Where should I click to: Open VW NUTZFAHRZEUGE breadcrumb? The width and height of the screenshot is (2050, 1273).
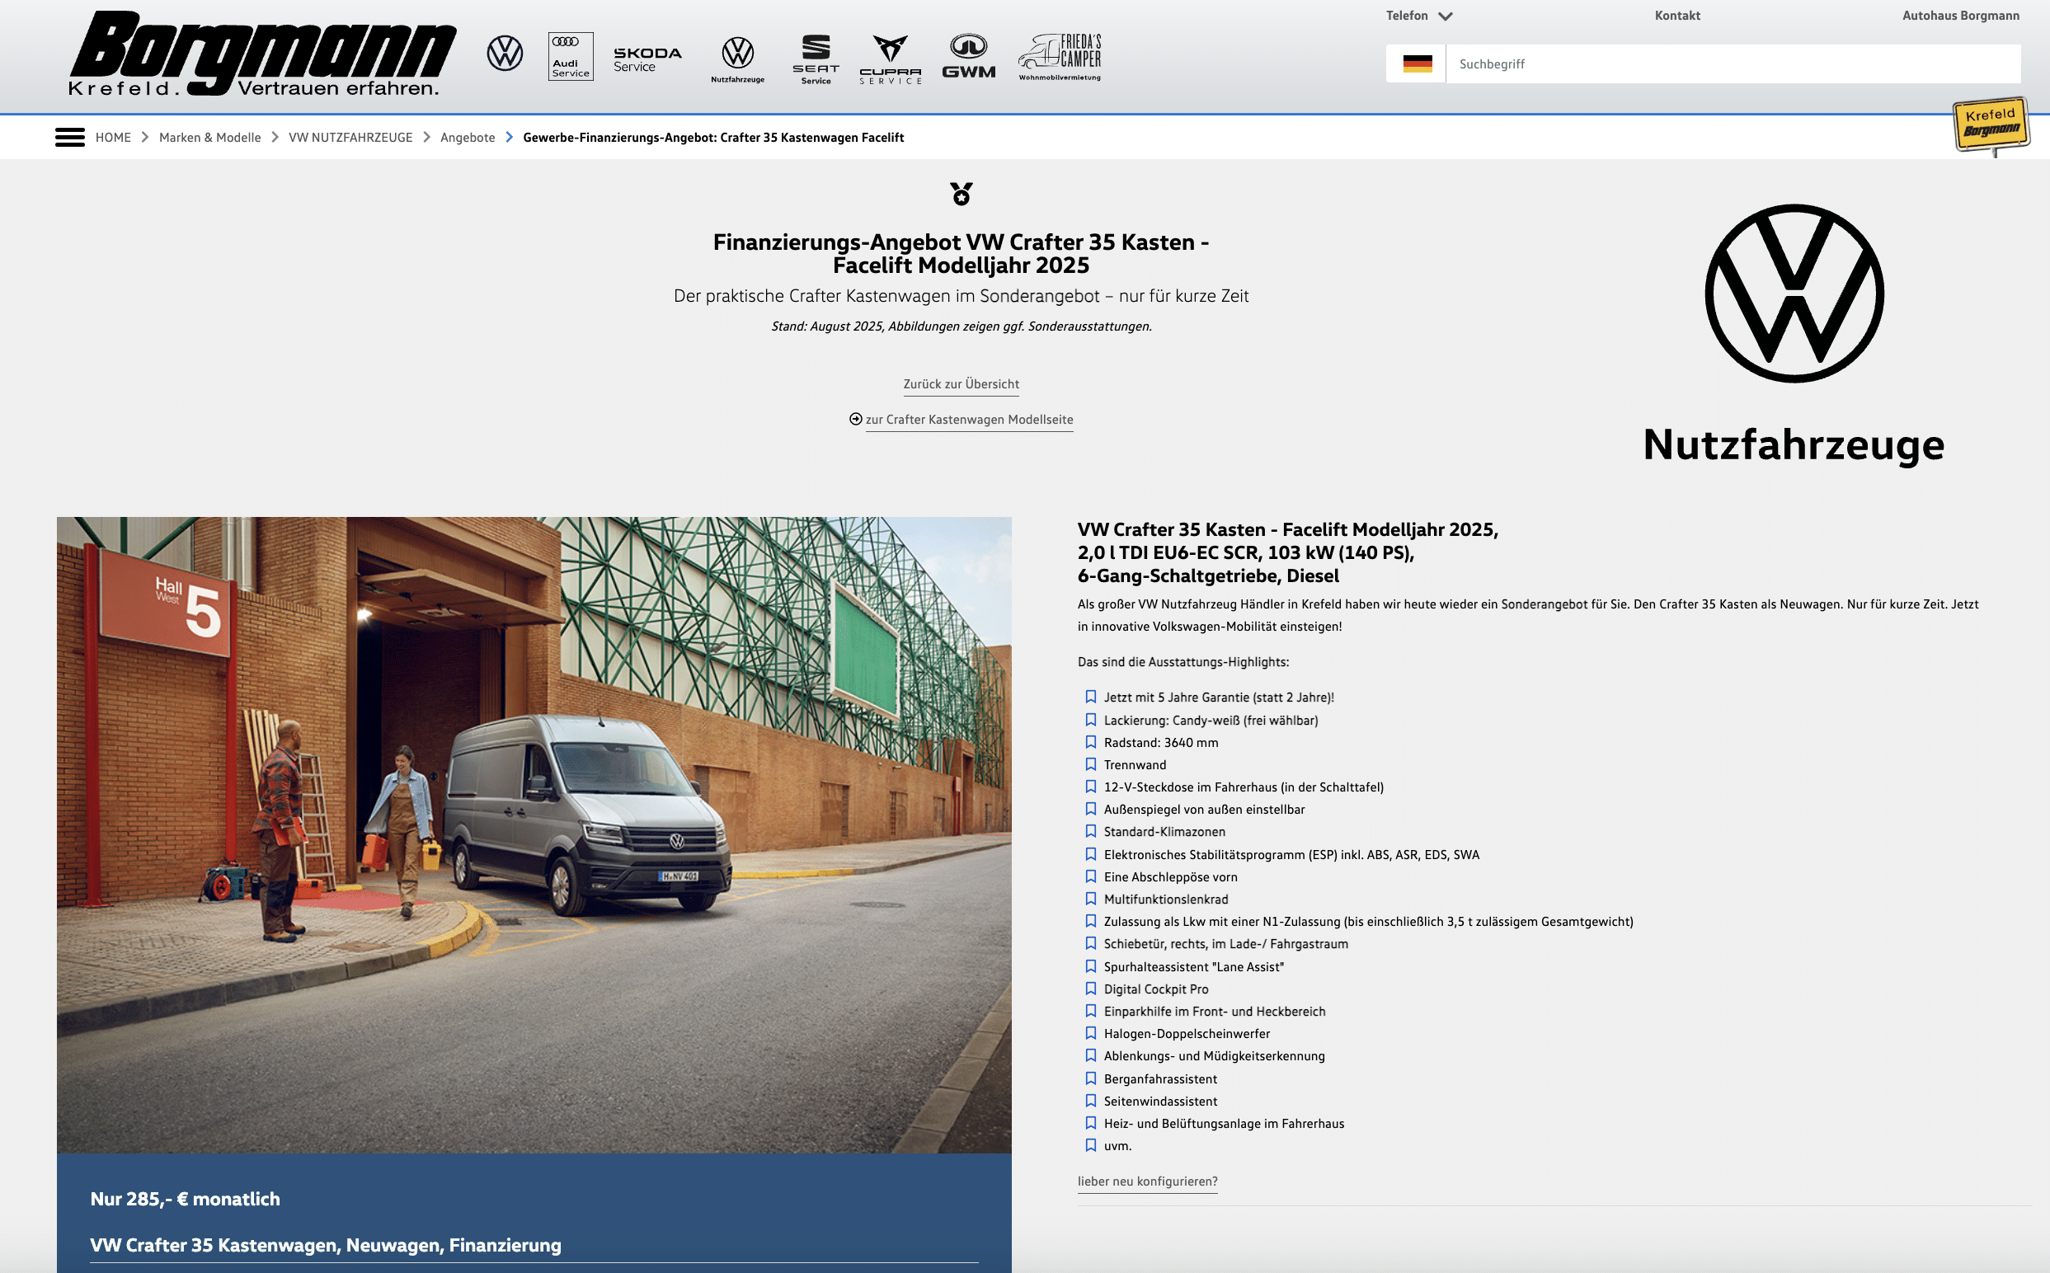pos(350,137)
